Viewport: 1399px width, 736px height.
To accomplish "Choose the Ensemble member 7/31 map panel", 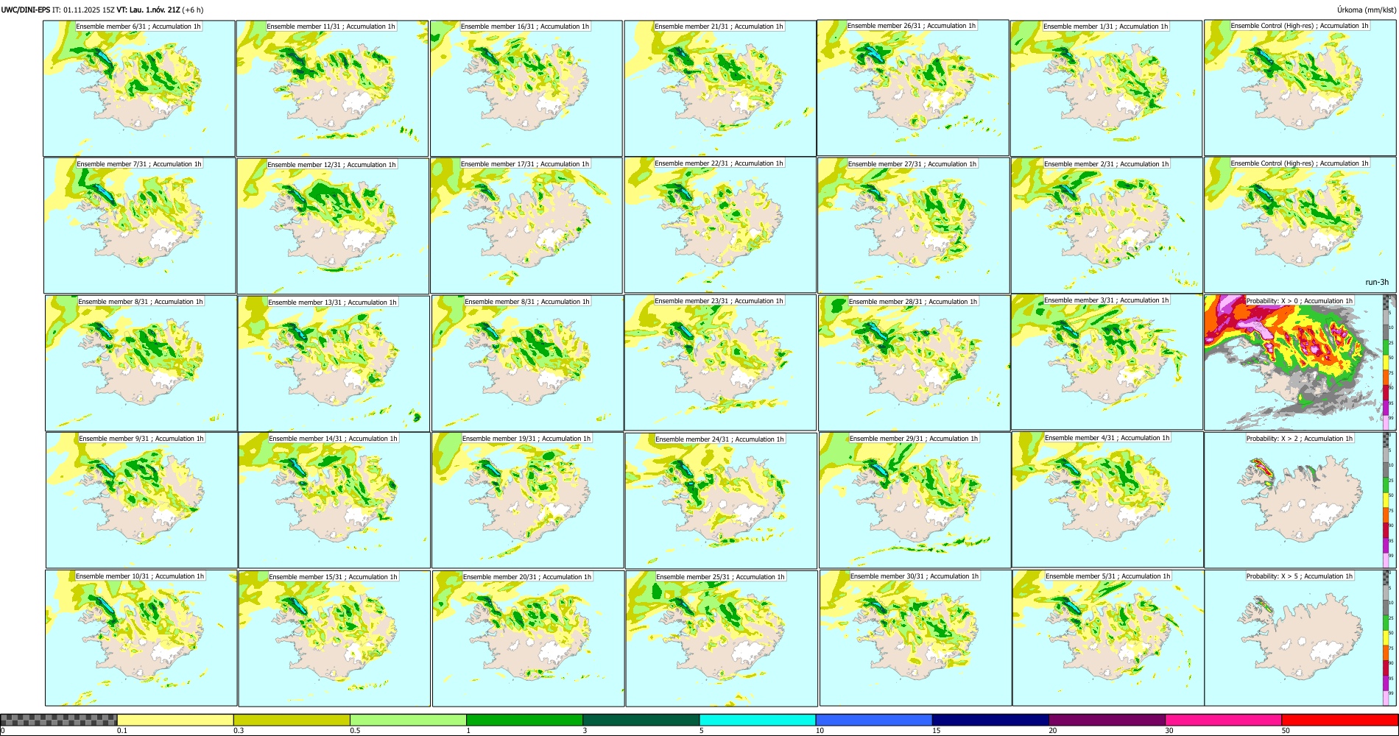I will tap(140, 225).
